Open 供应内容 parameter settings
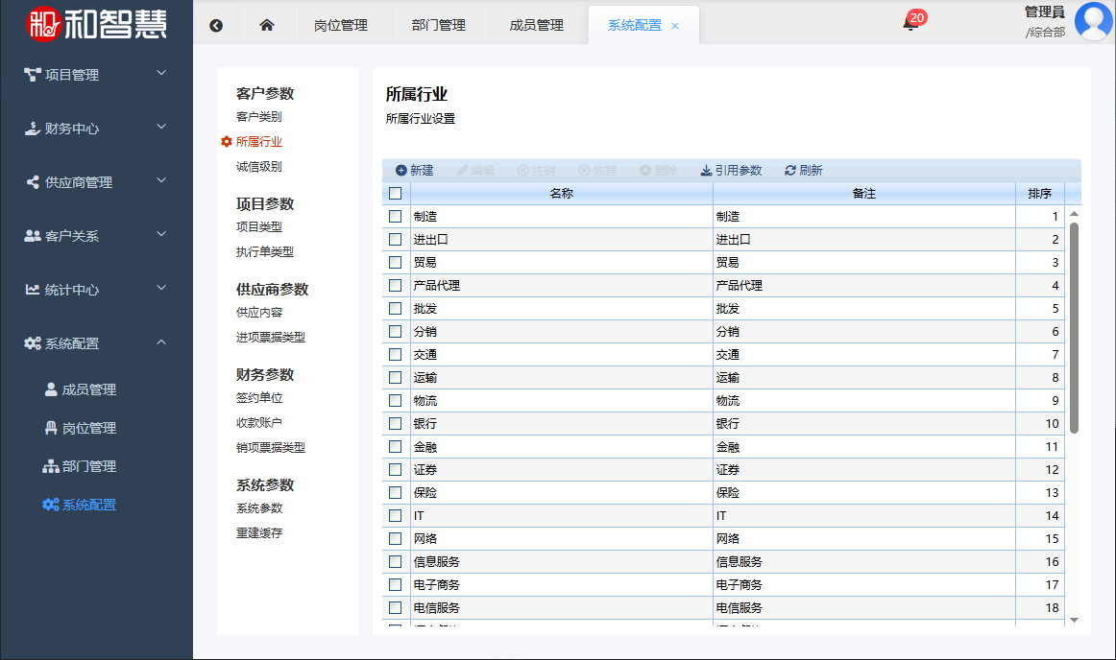Screen dimensions: 1116x660 (x=259, y=312)
